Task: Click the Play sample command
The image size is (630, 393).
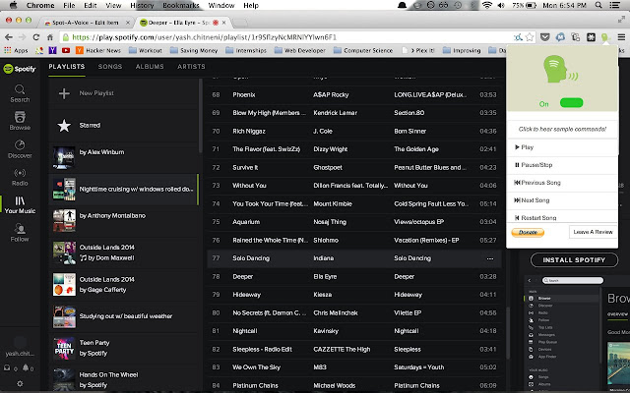Action: 562,147
